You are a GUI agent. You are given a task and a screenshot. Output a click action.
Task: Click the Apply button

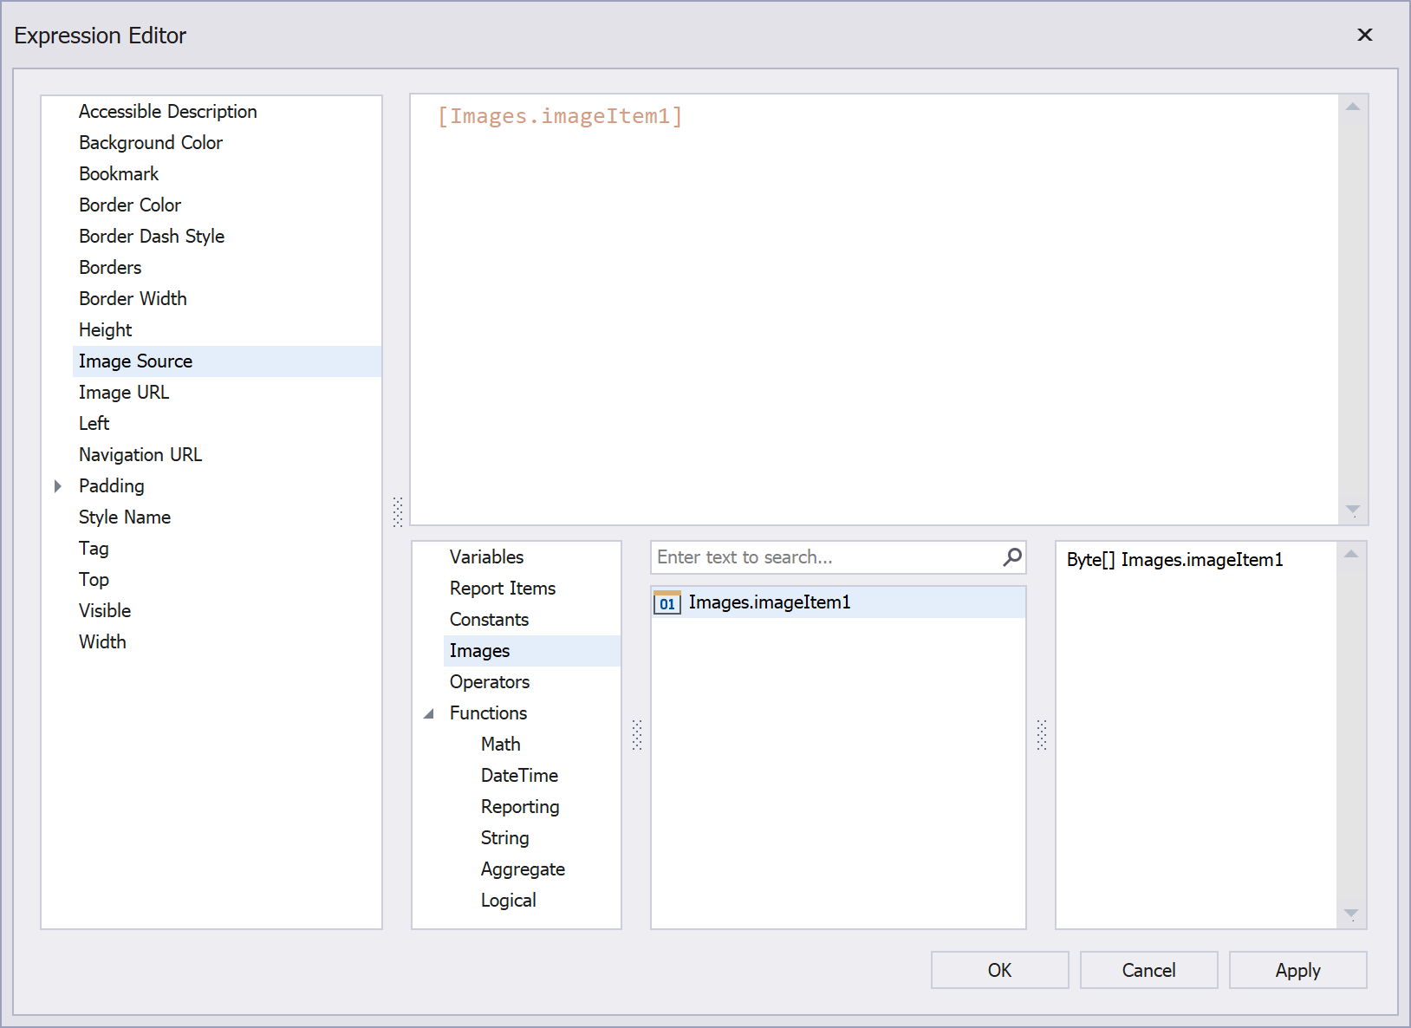[1297, 970]
